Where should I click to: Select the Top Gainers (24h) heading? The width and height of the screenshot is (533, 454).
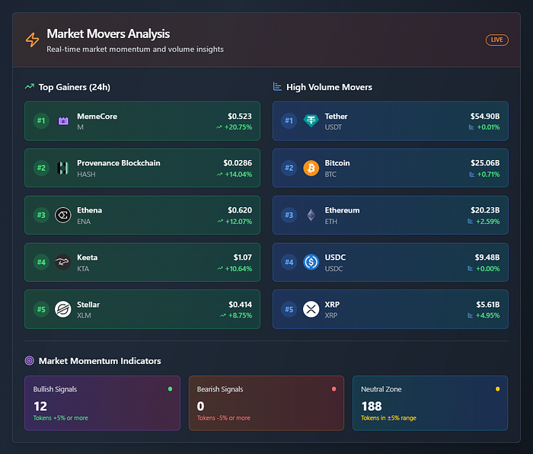(75, 87)
